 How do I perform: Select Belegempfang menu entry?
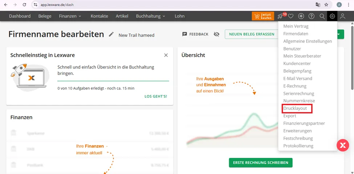(297, 71)
